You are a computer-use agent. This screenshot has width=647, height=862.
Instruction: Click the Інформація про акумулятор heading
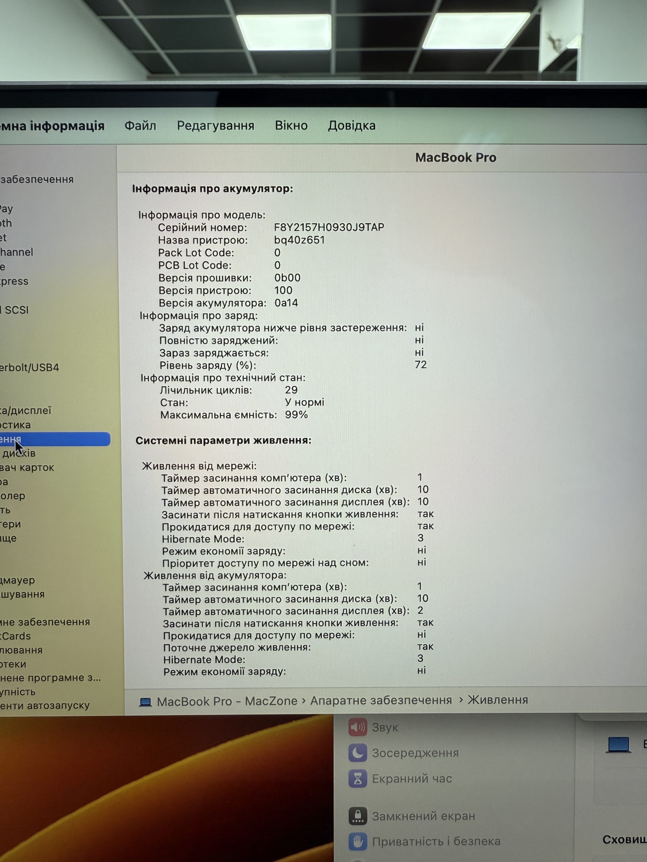(x=213, y=189)
